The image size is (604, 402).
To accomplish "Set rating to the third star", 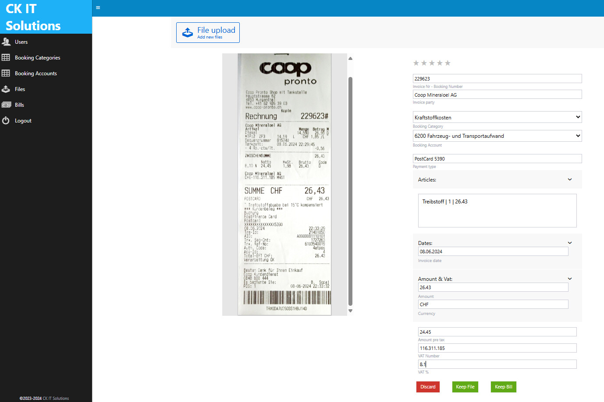I will [432, 63].
